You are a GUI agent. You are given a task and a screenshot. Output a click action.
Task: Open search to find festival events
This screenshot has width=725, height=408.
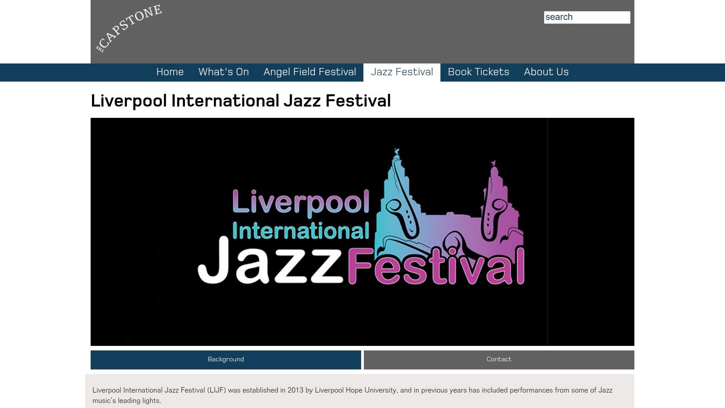click(x=587, y=17)
